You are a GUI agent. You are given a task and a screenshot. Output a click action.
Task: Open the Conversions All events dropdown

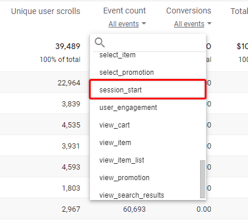[192, 24]
